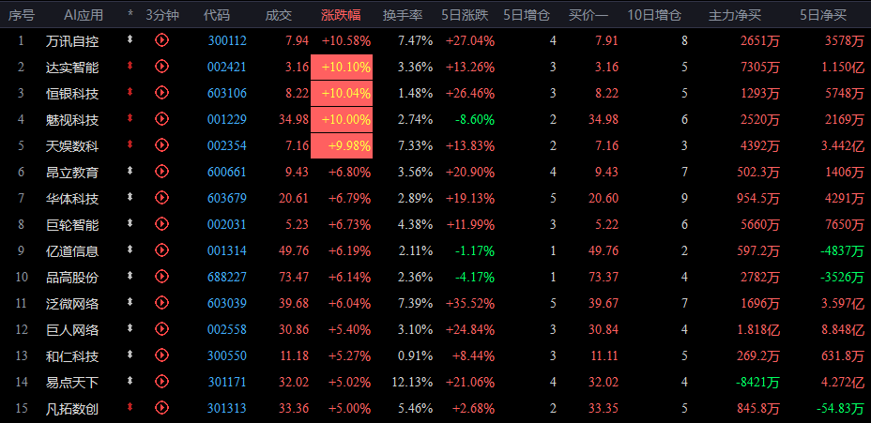Select stock name 万讯自控
Screen dimensions: 871x423
coord(72,41)
